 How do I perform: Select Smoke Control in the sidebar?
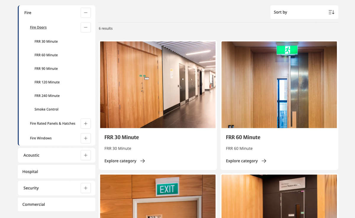46,109
